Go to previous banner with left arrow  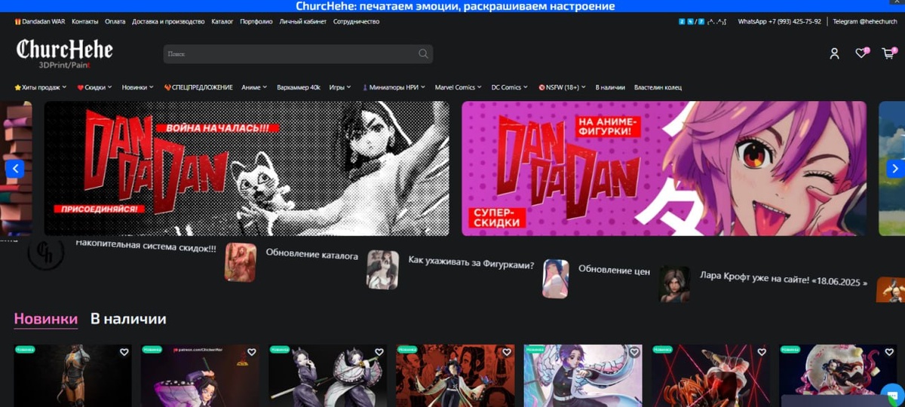pos(15,169)
